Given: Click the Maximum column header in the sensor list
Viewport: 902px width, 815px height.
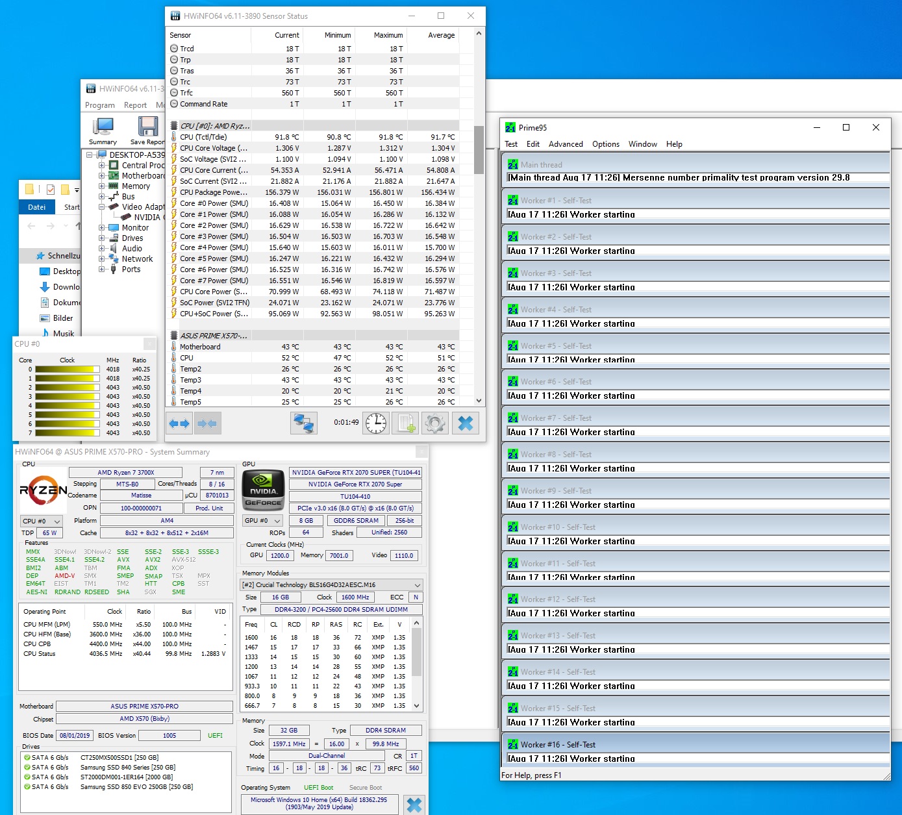Looking at the screenshot, I should coord(381,35).
